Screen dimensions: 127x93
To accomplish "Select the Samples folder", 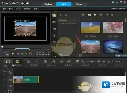I will [x=63, y=20].
